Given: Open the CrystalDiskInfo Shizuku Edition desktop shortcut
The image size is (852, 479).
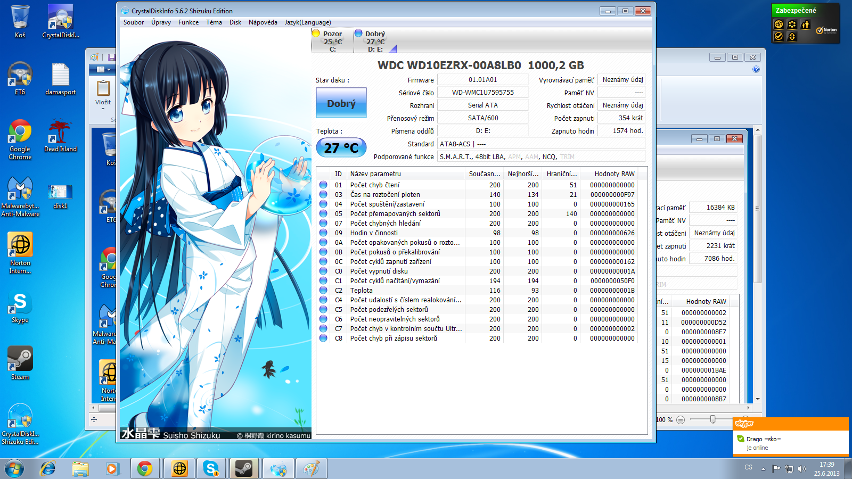Looking at the screenshot, I should coord(20,424).
